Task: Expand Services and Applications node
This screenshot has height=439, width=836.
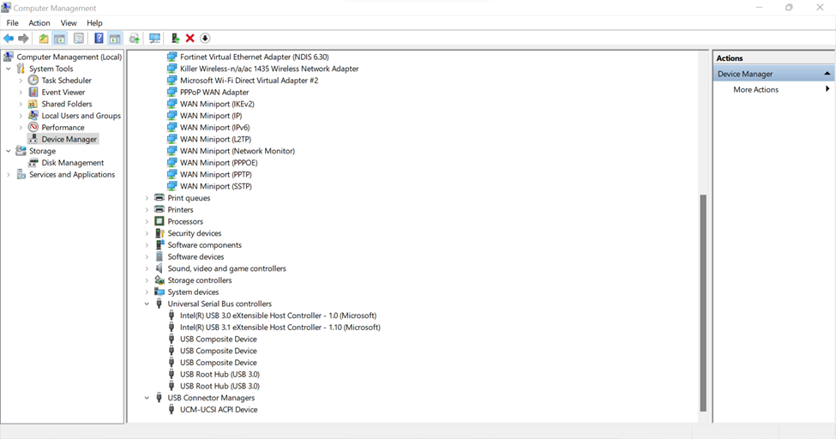Action: coord(9,174)
